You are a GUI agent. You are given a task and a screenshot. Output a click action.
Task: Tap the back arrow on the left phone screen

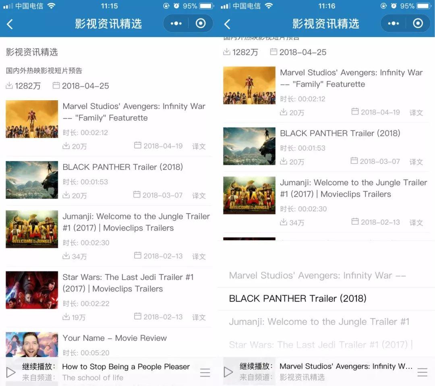click(10, 24)
